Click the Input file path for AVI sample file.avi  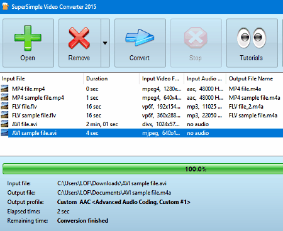[112, 183]
